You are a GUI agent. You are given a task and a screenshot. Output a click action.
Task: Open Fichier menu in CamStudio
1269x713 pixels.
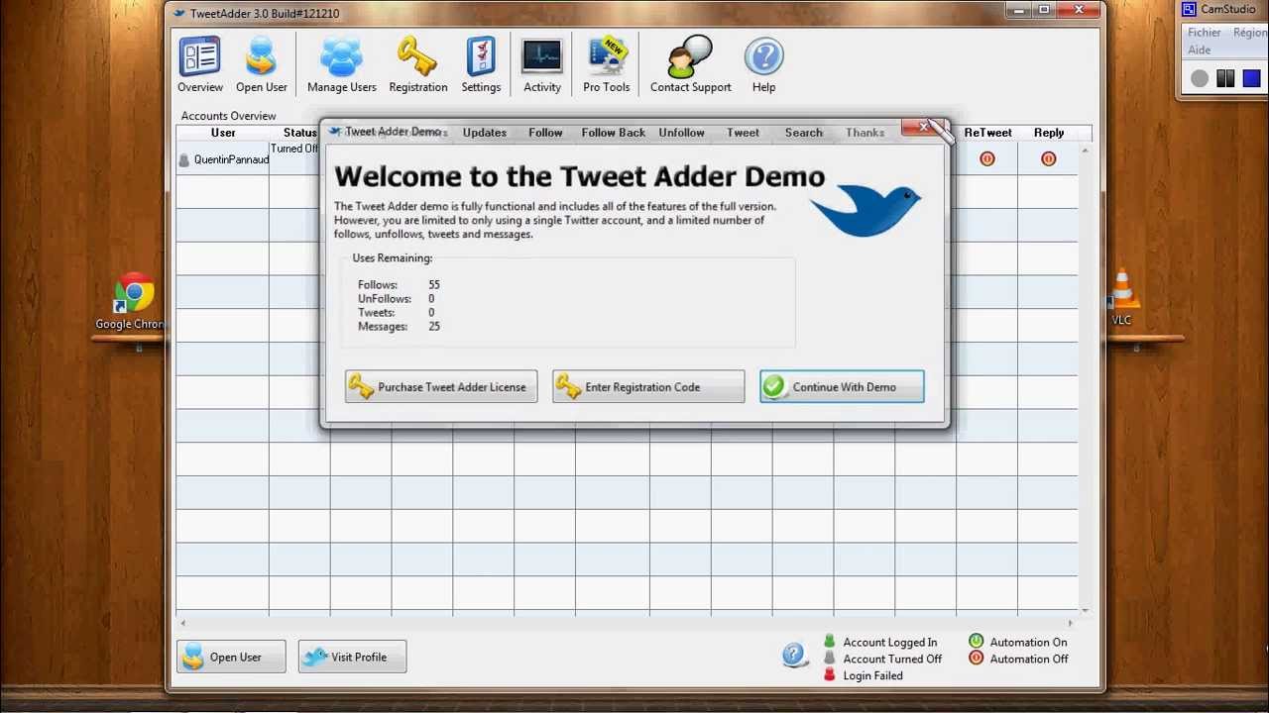pos(1205,33)
